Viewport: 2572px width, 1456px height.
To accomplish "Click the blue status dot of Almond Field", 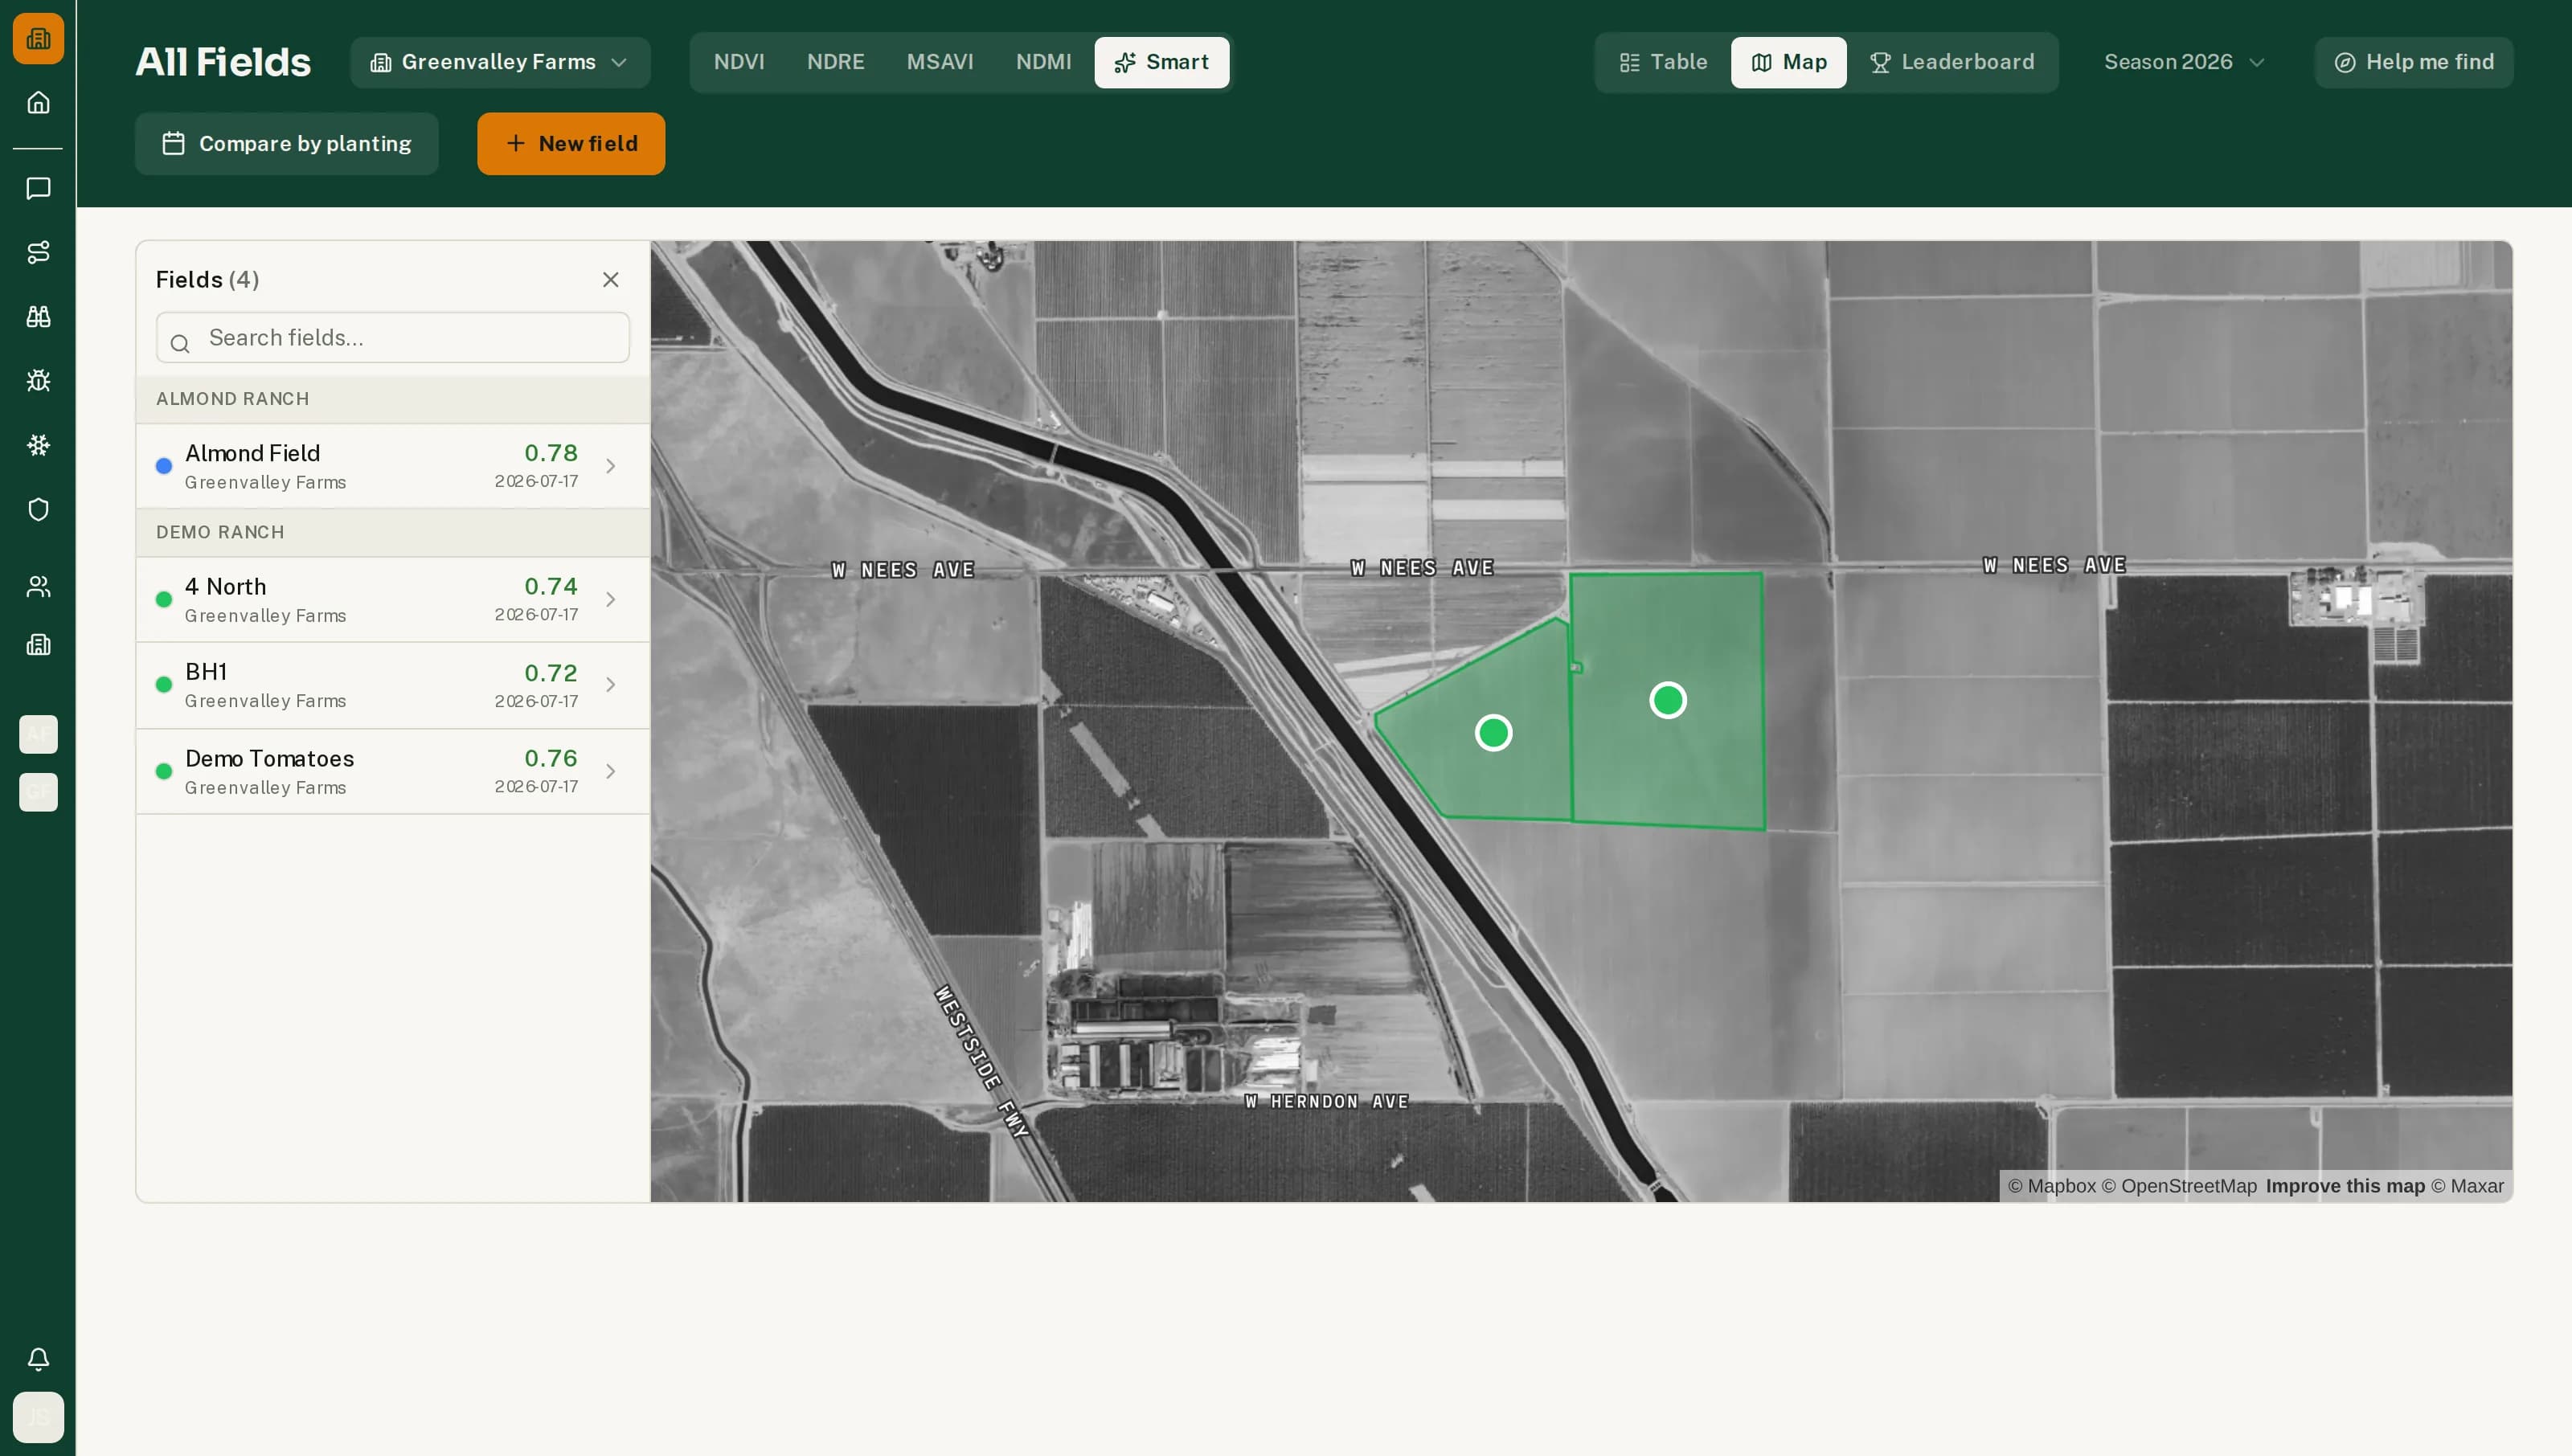I will pyautogui.click(x=164, y=466).
